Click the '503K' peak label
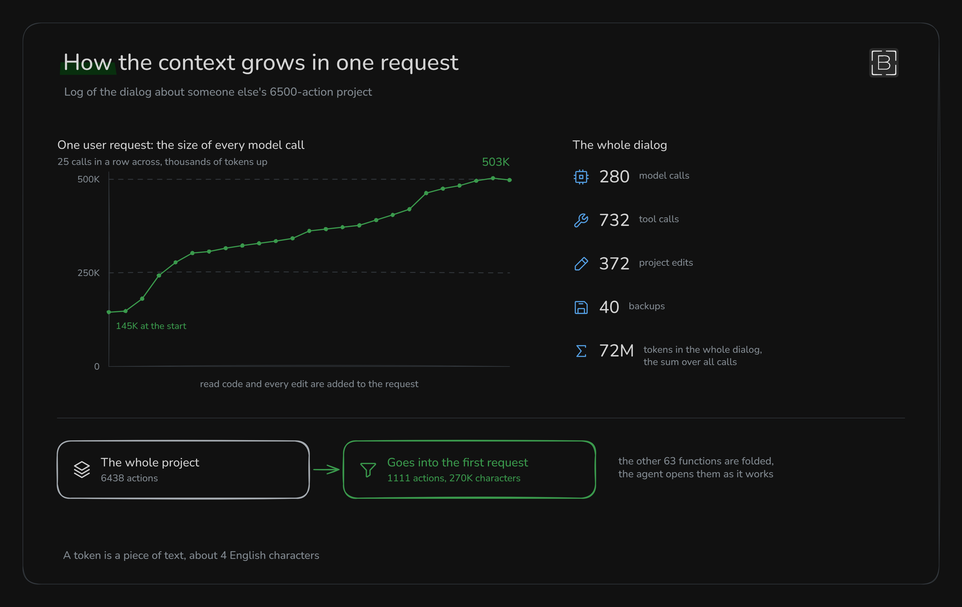The height and width of the screenshot is (607, 962). click(495, 162)
